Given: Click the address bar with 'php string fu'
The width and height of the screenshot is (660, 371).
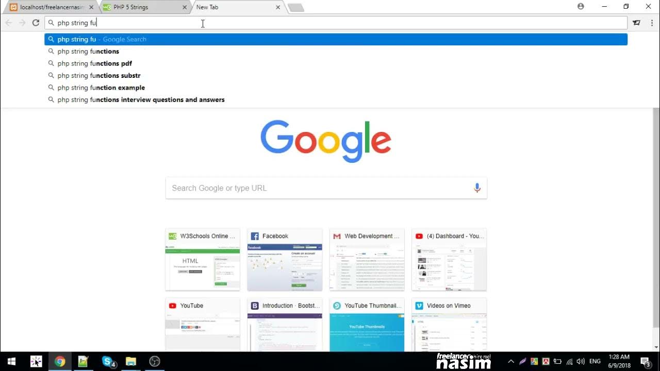Looking at the screenshot, I should pos(336,23).
